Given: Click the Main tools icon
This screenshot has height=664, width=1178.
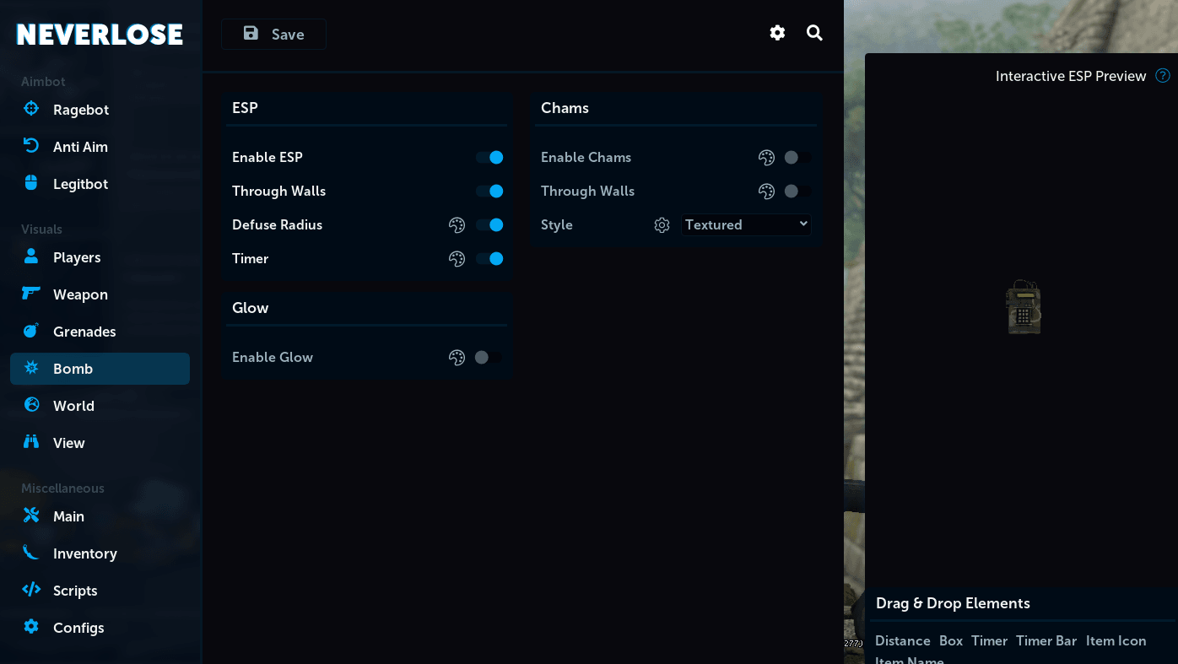Looking at the screenshot, I should pyautogui.click(x=31, y=516).
